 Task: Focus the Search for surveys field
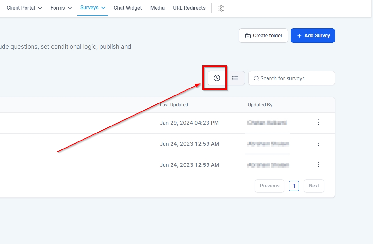tap(295, 78)
